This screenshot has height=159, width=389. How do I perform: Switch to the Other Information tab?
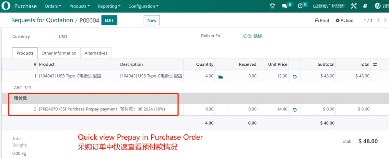point(59,53)
